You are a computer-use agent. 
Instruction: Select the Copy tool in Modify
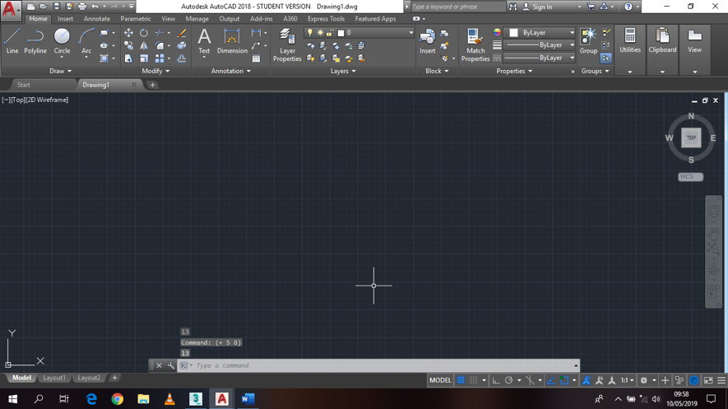click(x=128, y=45)
